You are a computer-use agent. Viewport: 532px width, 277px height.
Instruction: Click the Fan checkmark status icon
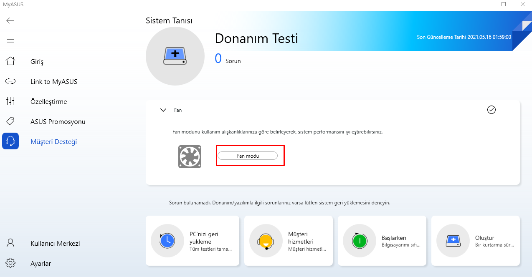(x=491, y=110)
